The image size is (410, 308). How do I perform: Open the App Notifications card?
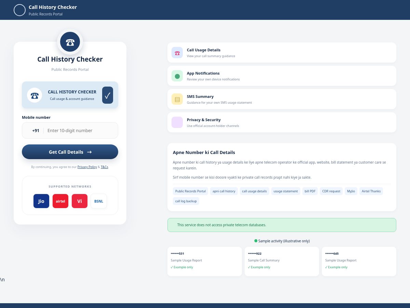click(282, 76)
